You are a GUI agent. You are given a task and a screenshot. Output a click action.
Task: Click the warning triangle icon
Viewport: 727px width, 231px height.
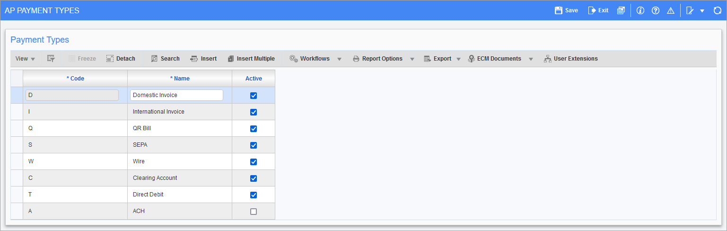click(x=671, y=10)
